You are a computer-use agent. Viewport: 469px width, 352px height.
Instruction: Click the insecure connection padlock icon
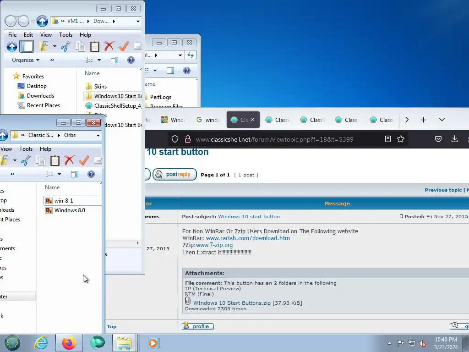[x=187, y=139]
